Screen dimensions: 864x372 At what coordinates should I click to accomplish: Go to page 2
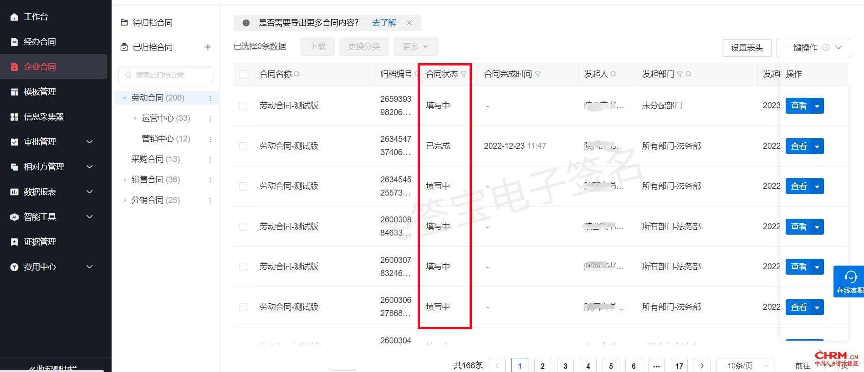pyautogui.click(x=542, y=366)
